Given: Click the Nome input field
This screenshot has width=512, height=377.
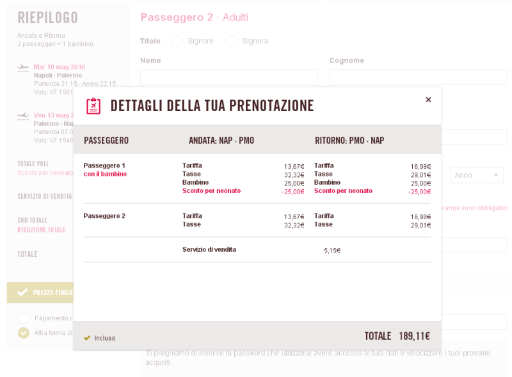Looking at the screenshot, I should click(229, 77).
